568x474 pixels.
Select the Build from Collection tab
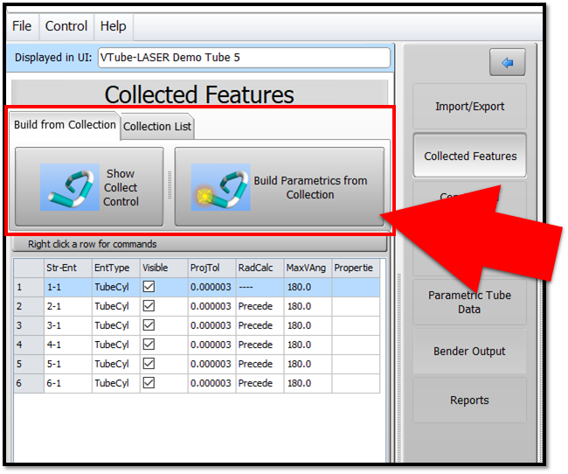pos(65,125)
